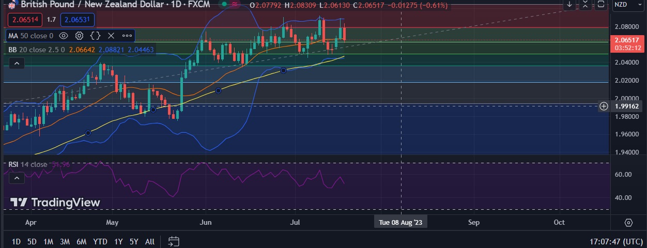647x248 pixels.
Task: Click the red sell price 2.06514 button
Action: [x=25, y=20]
